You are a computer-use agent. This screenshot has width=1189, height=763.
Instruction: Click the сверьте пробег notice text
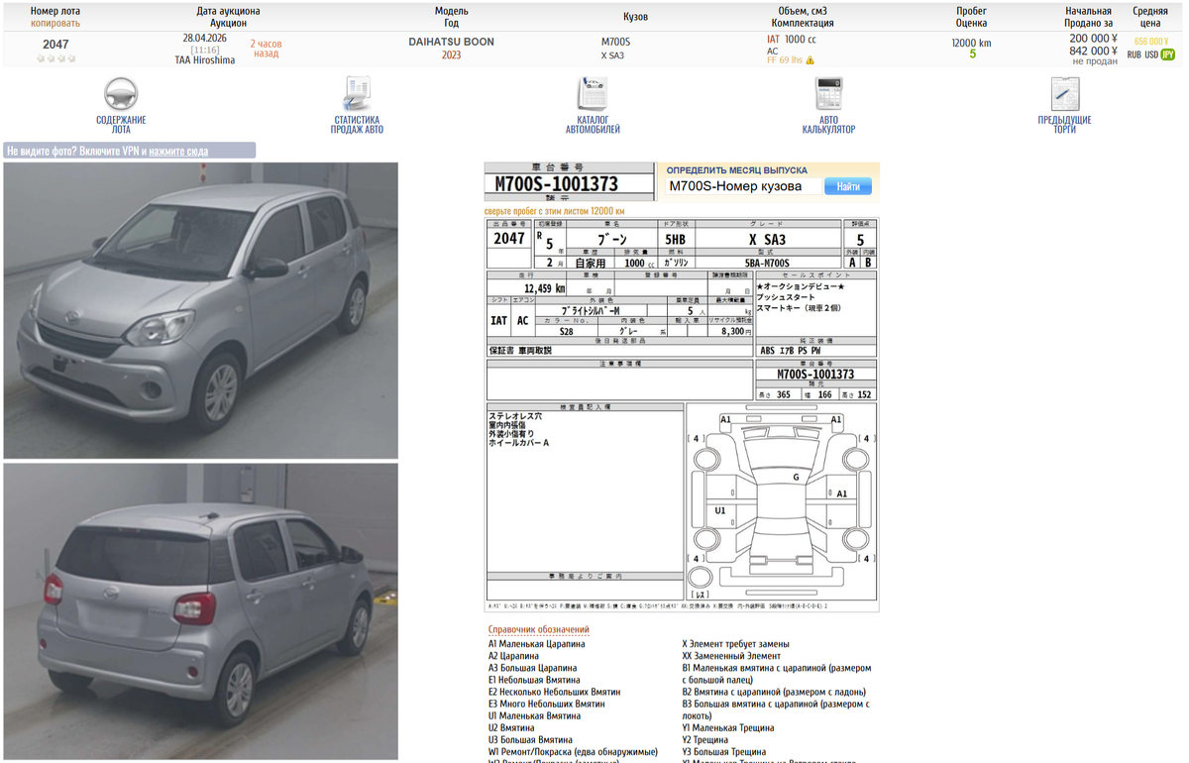[555, 211]
